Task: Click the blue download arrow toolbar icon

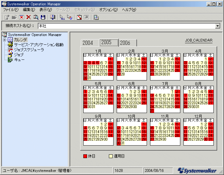Action: click(x=52, y=17)
